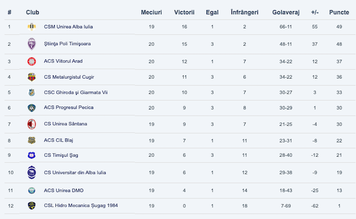Click the CS Unirea Sântana club logo
Viewport: 356px width, 219px height.
coord(32,124)
